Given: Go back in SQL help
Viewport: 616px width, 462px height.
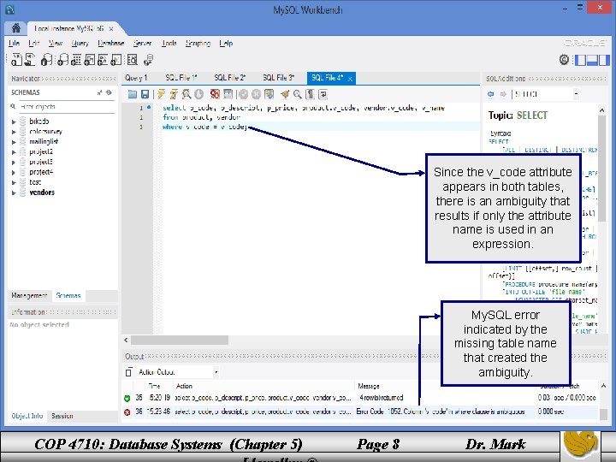Looking at the screenshot, I should click(x=491, y=94).
